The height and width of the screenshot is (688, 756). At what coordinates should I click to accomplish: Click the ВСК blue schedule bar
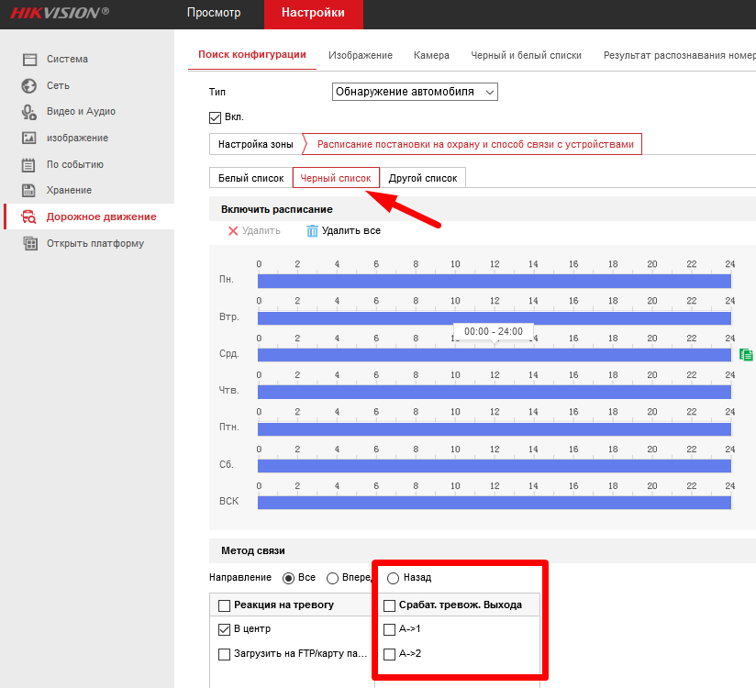point(495,503)
